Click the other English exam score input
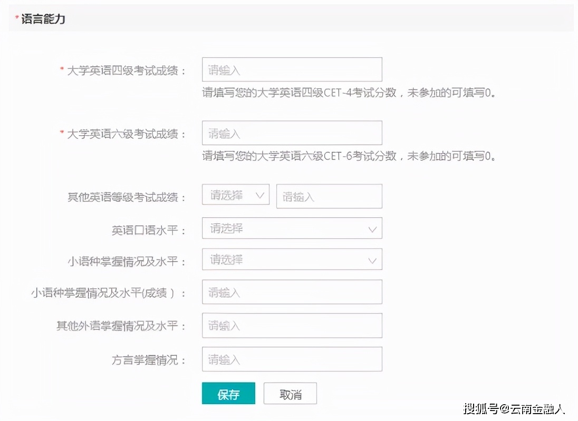 coord(329,196)
